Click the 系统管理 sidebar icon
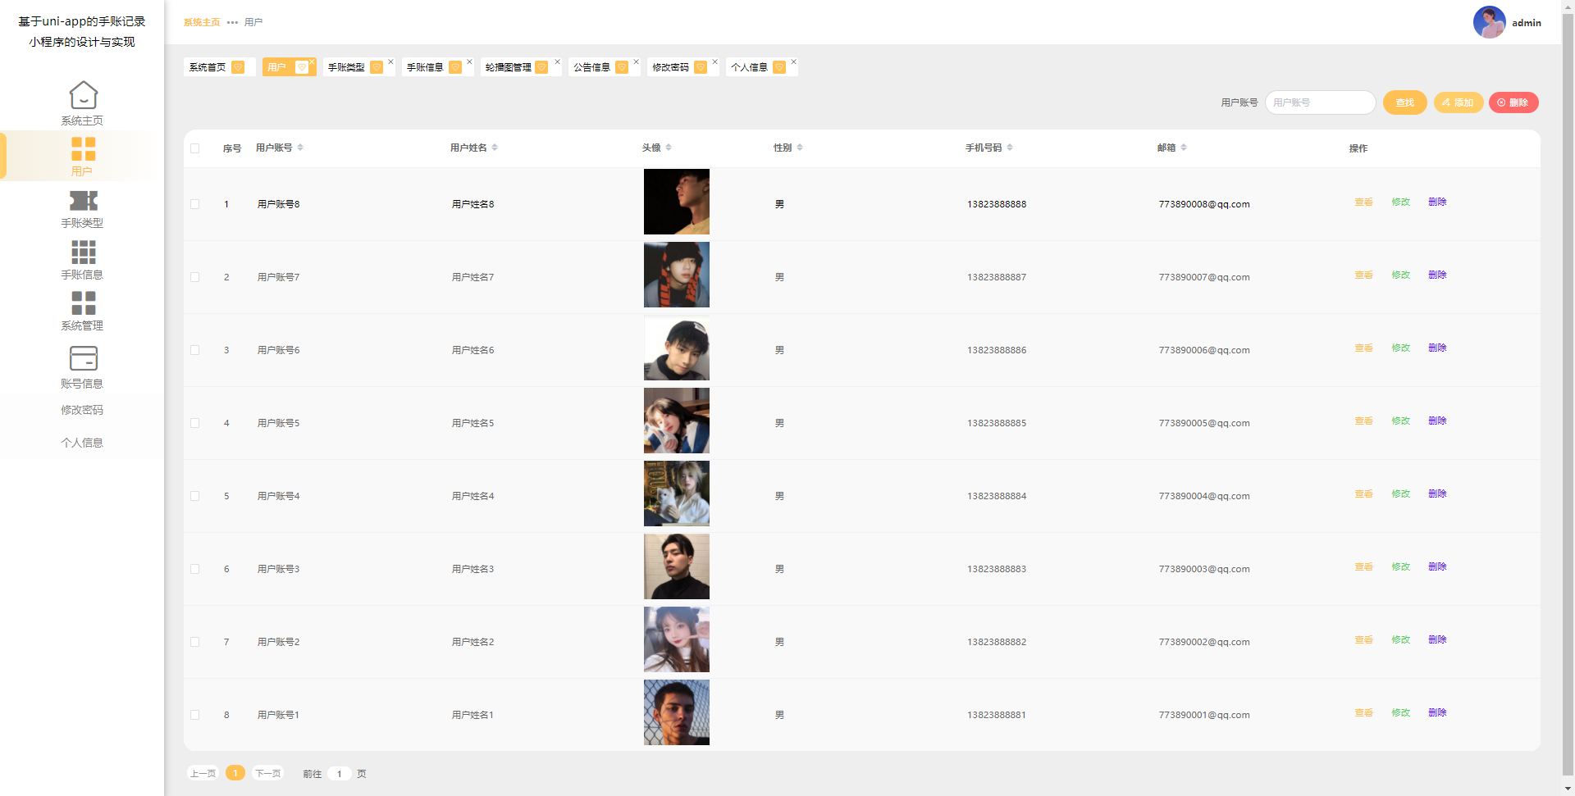This screenshot has width=1575, height=796. click(83, 303)
